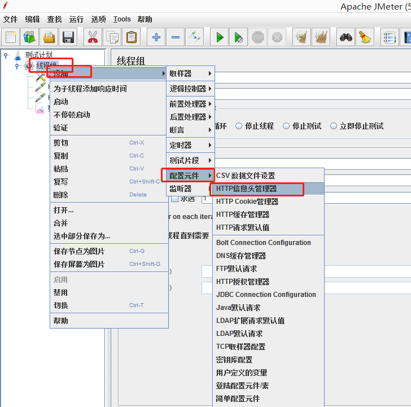Expand the 取样器 submenu

point(191,73)
